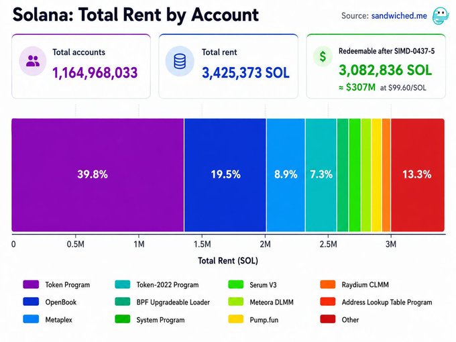Click the 3,425,373 SOL total rent value
456x342 pixels.
click(245, 72)
